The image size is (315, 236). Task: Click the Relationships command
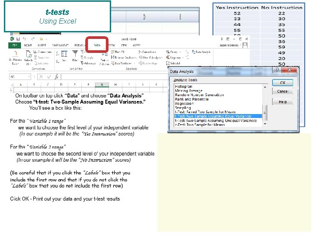148,63
